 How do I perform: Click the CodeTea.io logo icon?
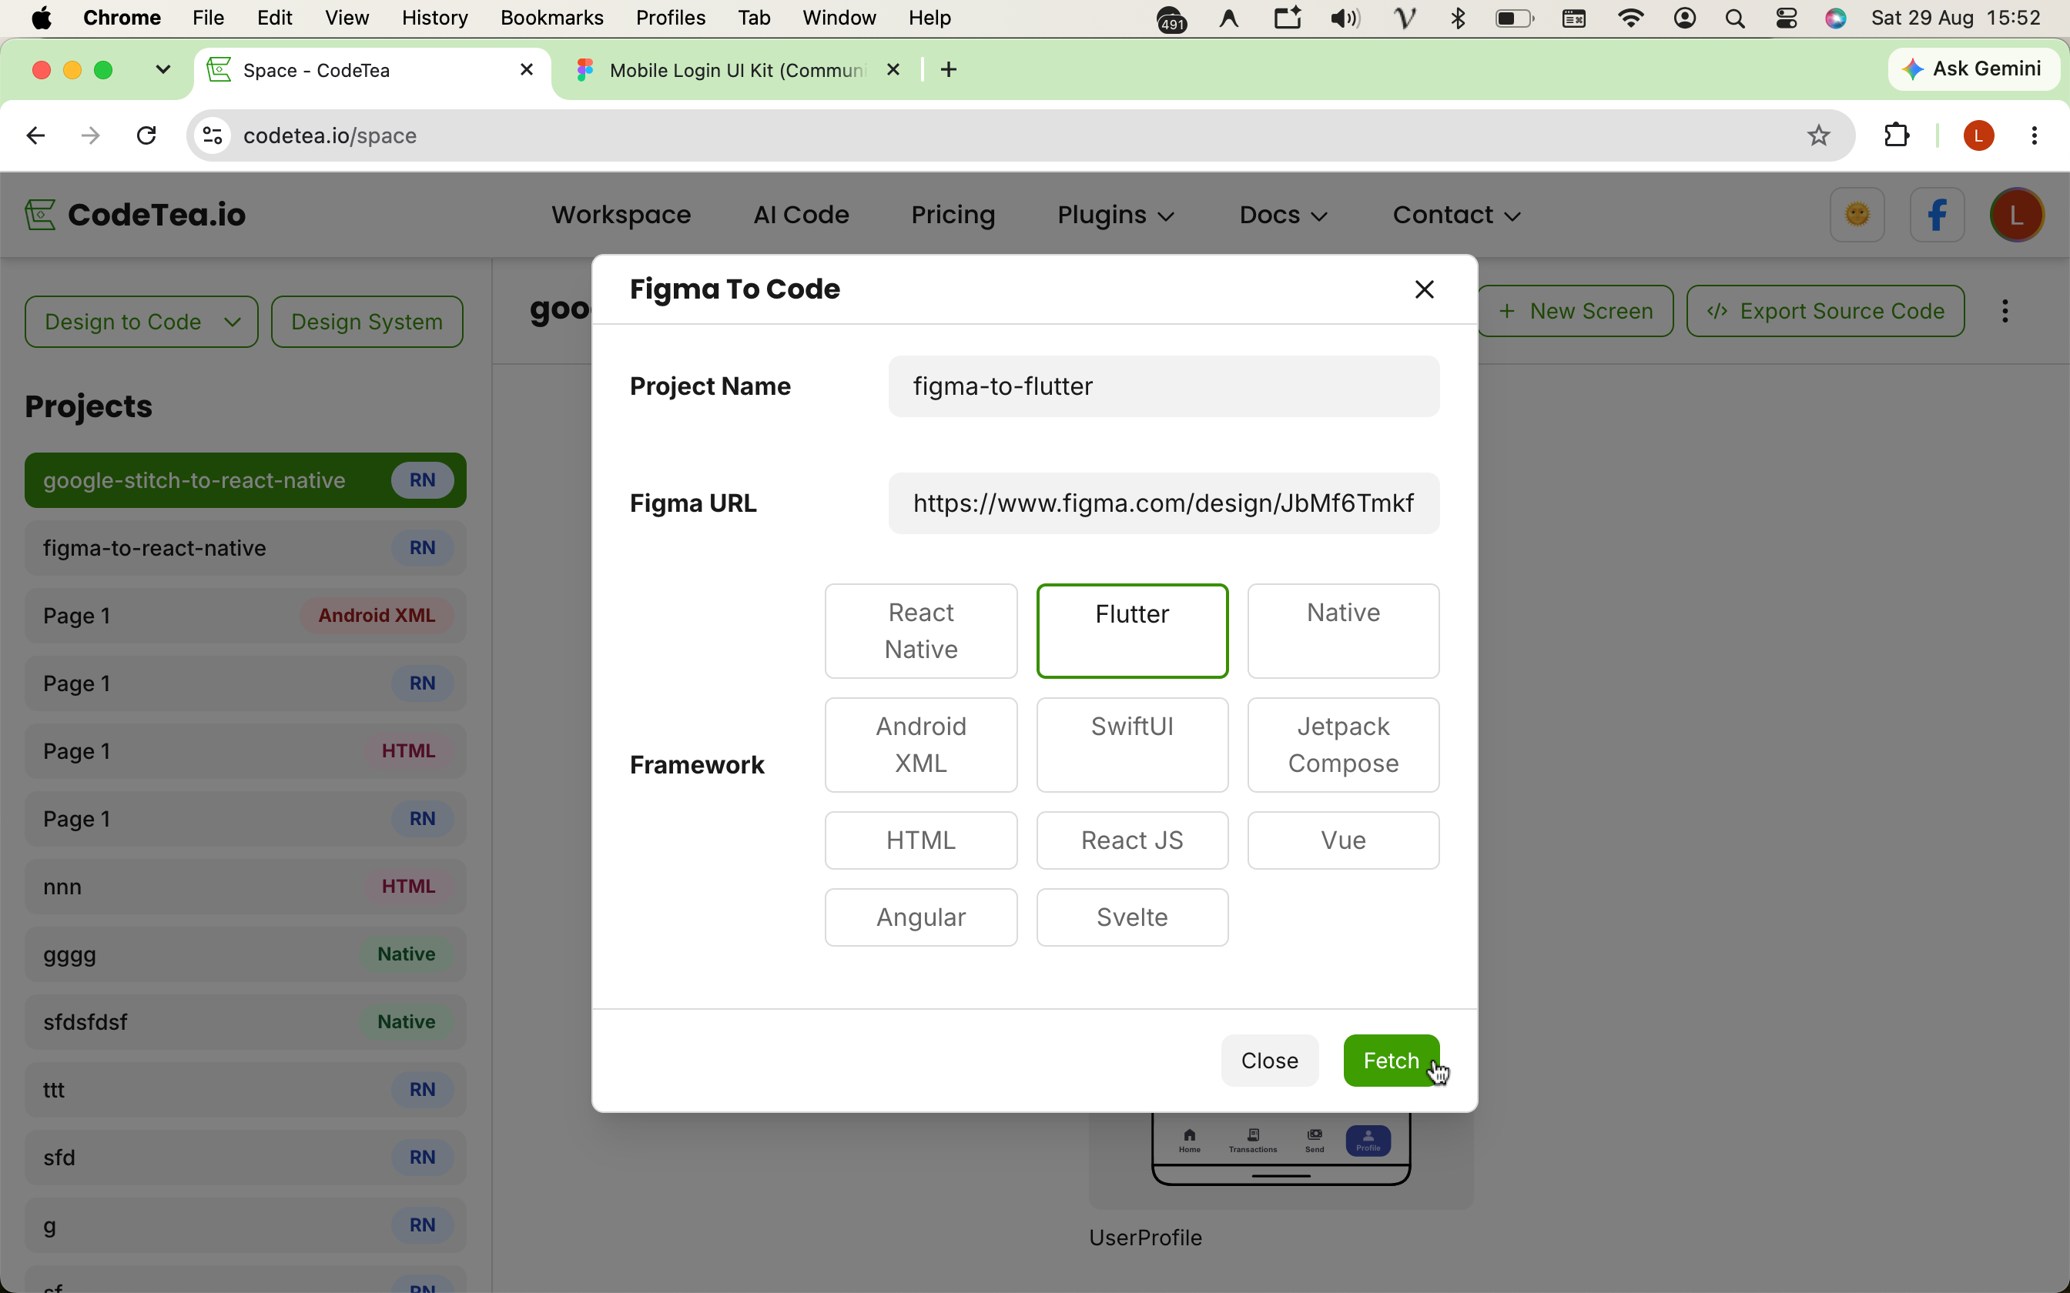point(39,215)
